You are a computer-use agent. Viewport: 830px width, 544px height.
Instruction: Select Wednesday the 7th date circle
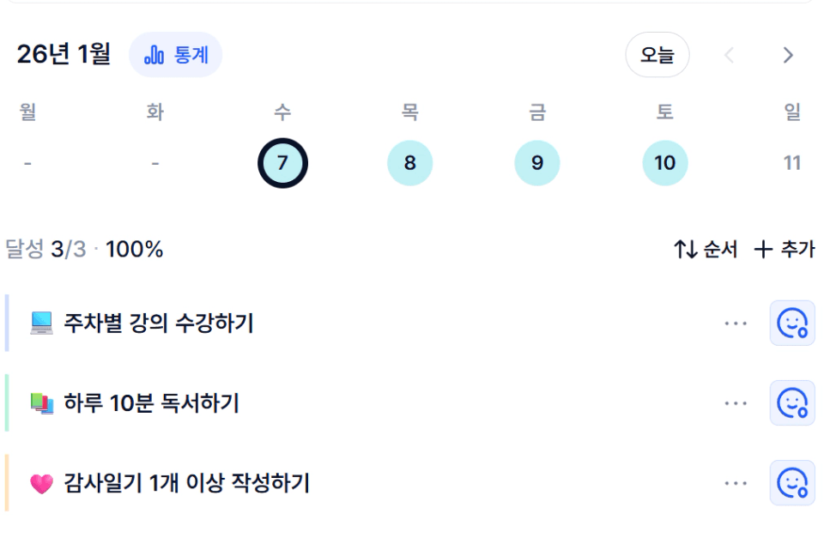pos(282,163)
